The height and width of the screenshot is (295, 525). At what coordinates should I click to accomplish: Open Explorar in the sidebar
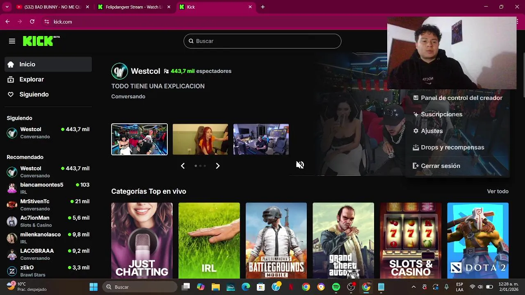[x=48, y=79]
